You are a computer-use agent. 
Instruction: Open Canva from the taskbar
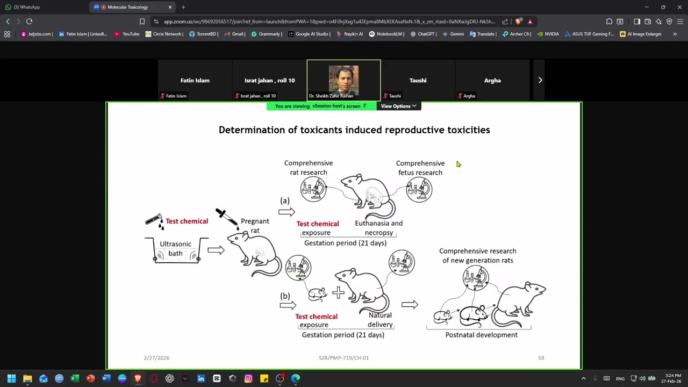tap(122, 378)
